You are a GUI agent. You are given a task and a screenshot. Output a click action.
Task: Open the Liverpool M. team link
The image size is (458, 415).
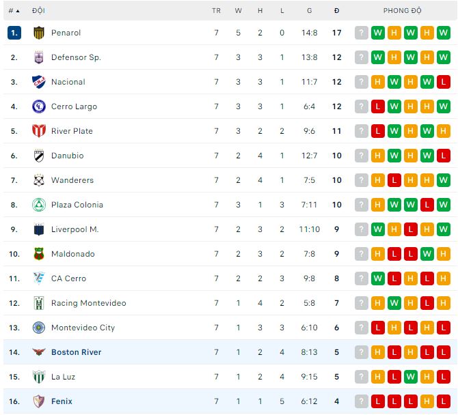75,229
